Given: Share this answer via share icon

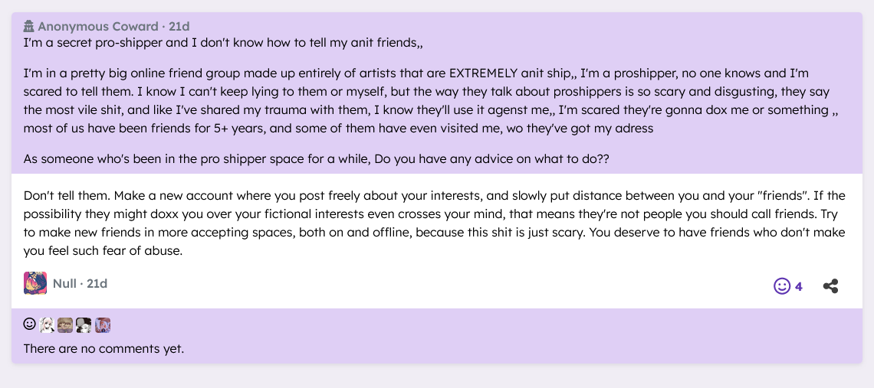Looking at the screenshot, I should (x=830, y=286).
